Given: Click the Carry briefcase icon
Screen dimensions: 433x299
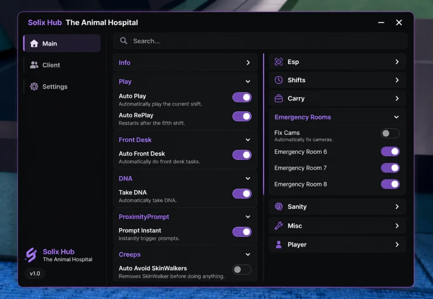Looking at the screenshot, I should 279,98.
